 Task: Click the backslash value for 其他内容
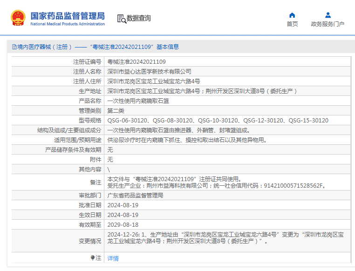[x=109, y=169]
